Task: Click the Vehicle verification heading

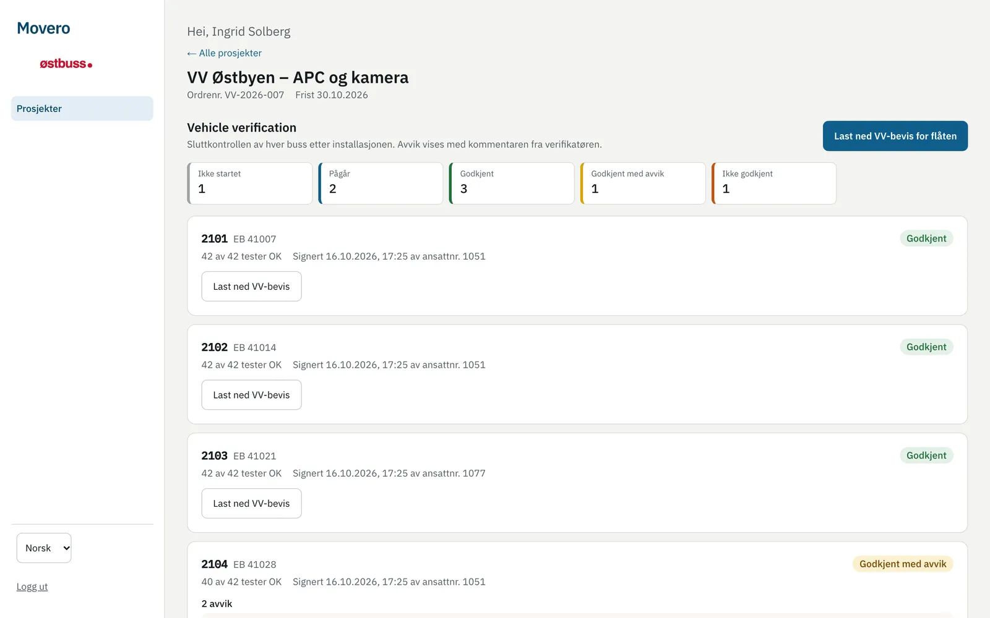Action: point(242,128)
